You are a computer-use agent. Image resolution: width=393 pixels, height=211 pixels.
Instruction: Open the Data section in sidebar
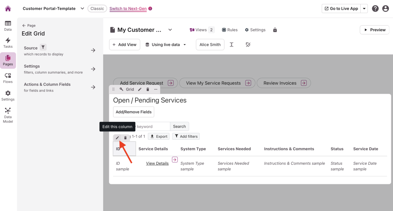click(x=8, y=26)
